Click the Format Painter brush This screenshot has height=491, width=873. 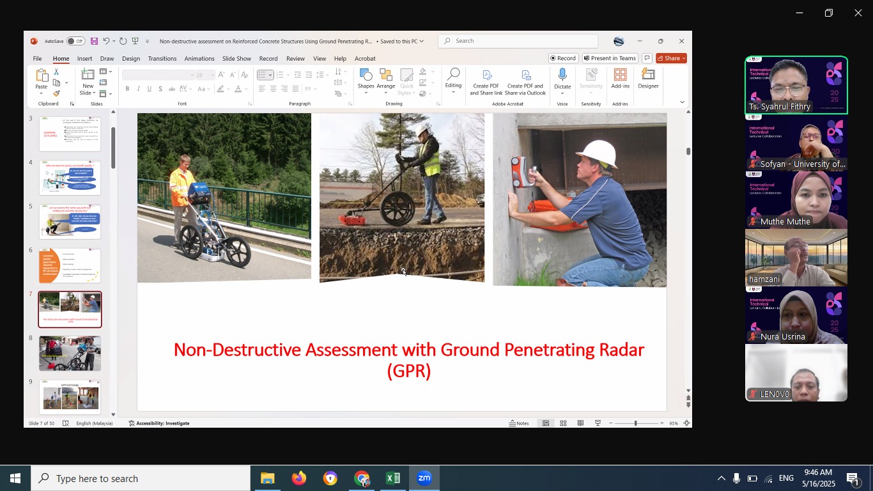pyautogui.click(x=56, y=94)
